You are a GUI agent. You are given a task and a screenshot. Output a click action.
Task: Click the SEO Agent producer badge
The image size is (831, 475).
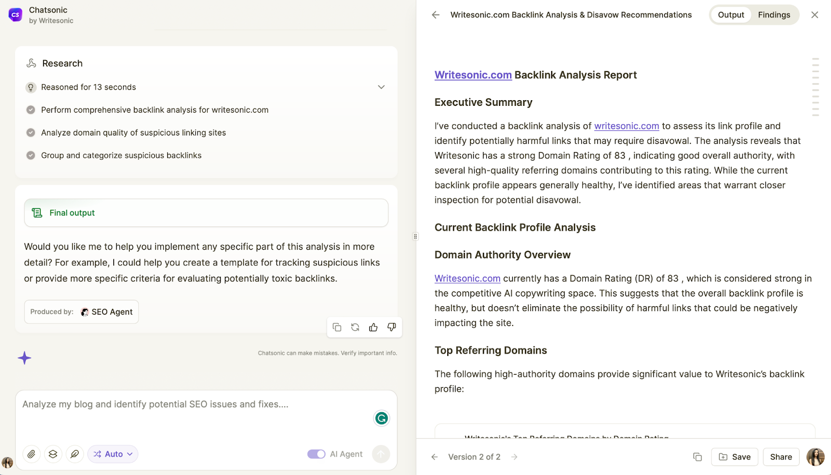click(x=82, y=312)
